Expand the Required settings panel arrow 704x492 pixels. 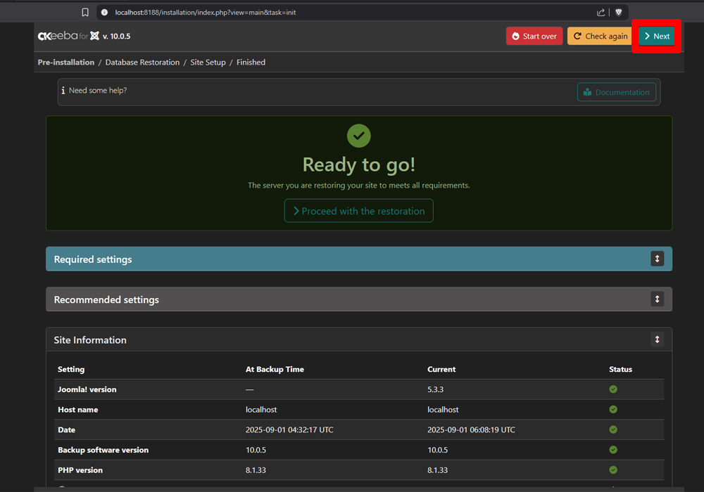(657, 259)
